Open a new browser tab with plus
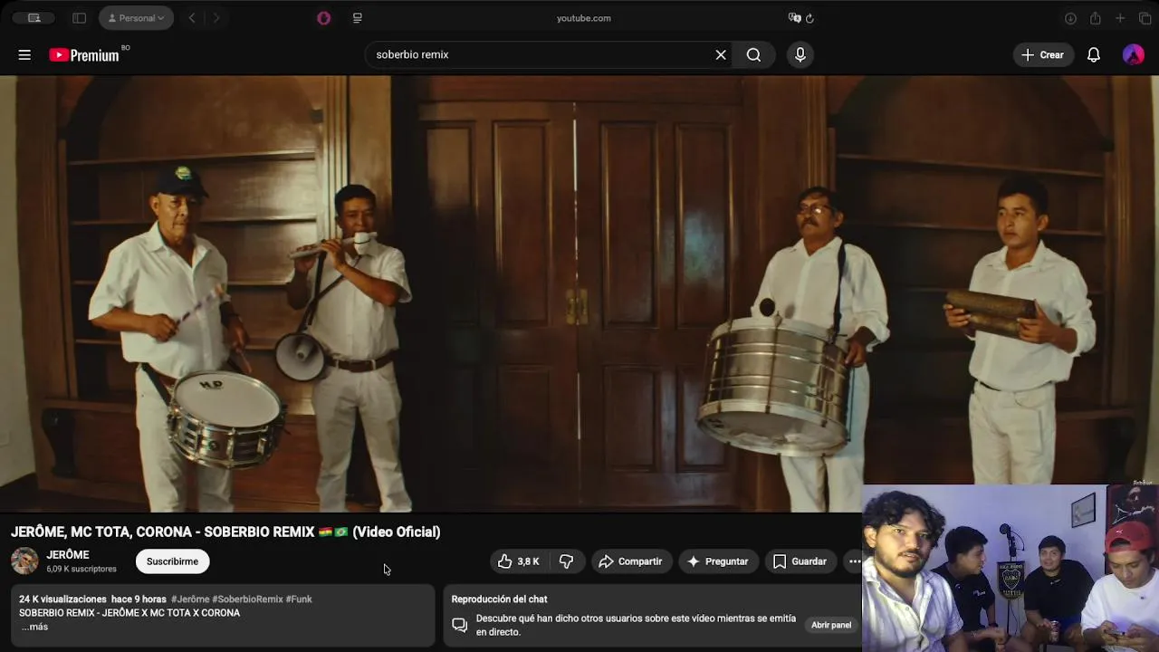 point(1120,18)
